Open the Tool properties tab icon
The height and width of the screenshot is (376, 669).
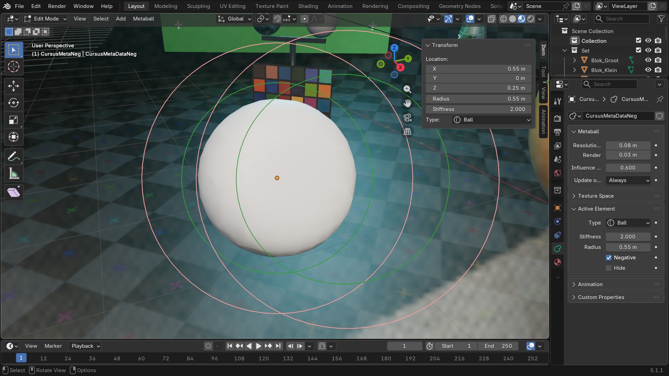557,101
